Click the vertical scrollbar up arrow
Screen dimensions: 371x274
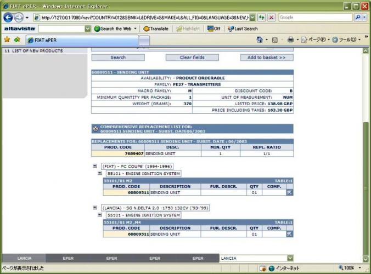tap(366, 51)
